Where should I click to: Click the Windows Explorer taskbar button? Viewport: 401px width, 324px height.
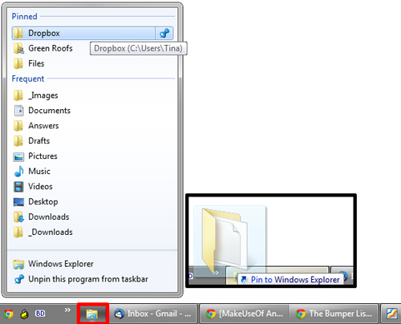tap(93, 314)
